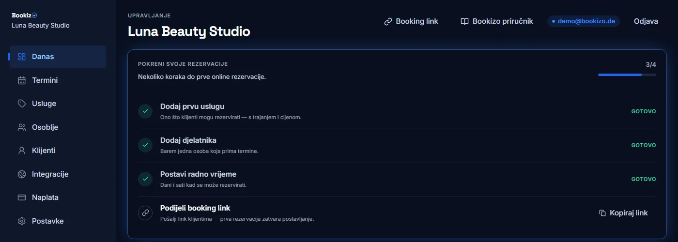Click the Danas dashboard grid icon
678x242 pixels.
pyautogui.click(x=21, y=57)
